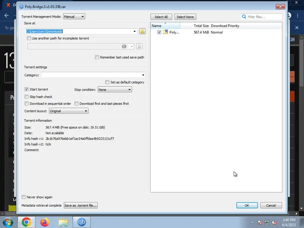Open the Windows Start menu

point(8,222)
